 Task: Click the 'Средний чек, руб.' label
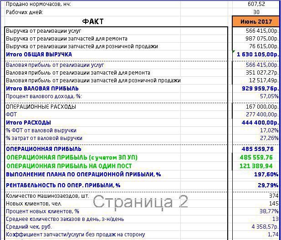point(29,227)
